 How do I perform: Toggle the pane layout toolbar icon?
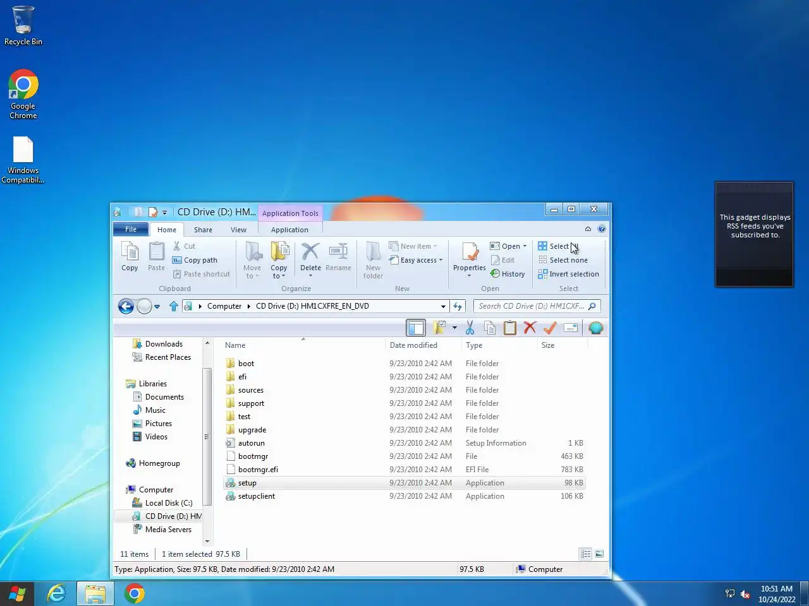pos(416,328)
